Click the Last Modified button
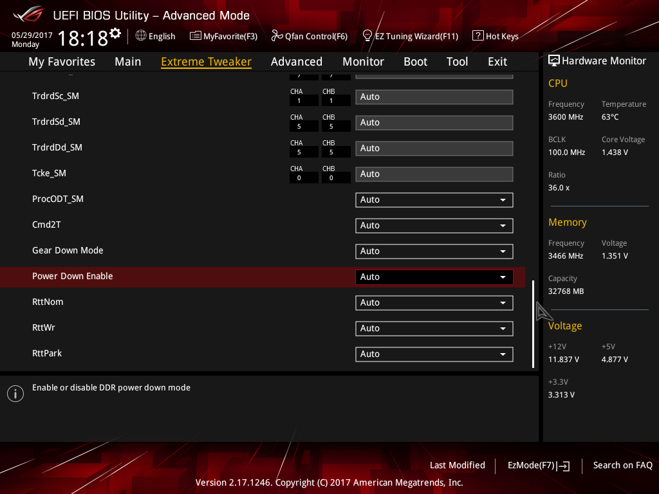Screen dimensions: 659x494 (x=457, y=465)
